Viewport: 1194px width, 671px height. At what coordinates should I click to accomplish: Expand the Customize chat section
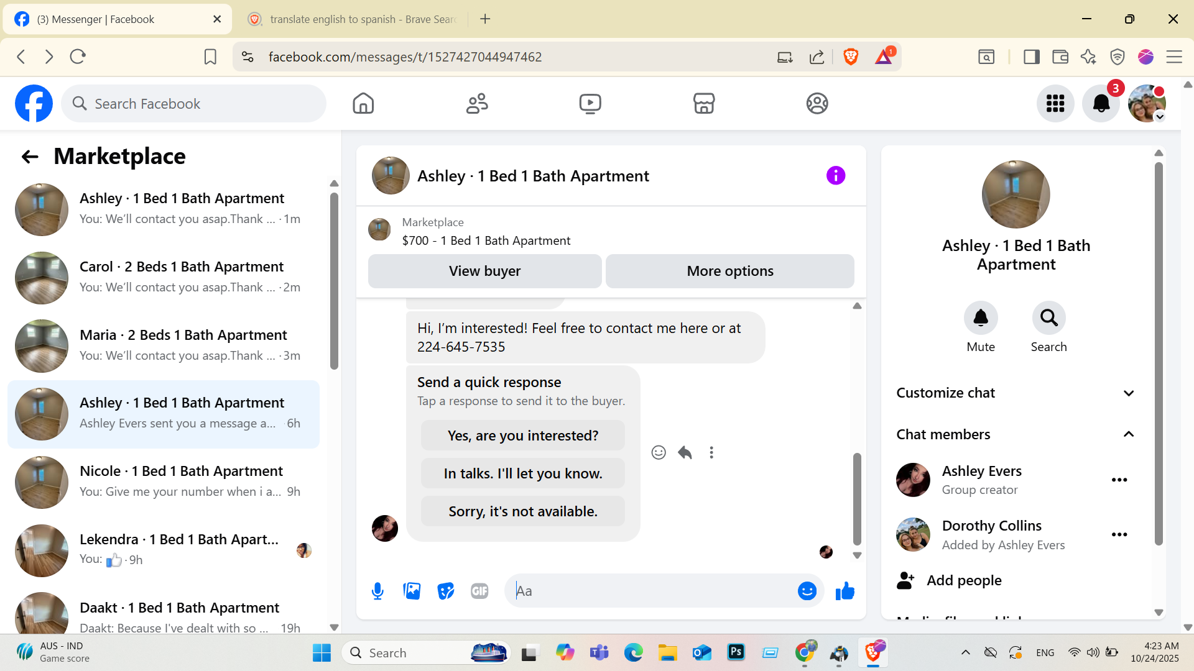(1016, 393)
